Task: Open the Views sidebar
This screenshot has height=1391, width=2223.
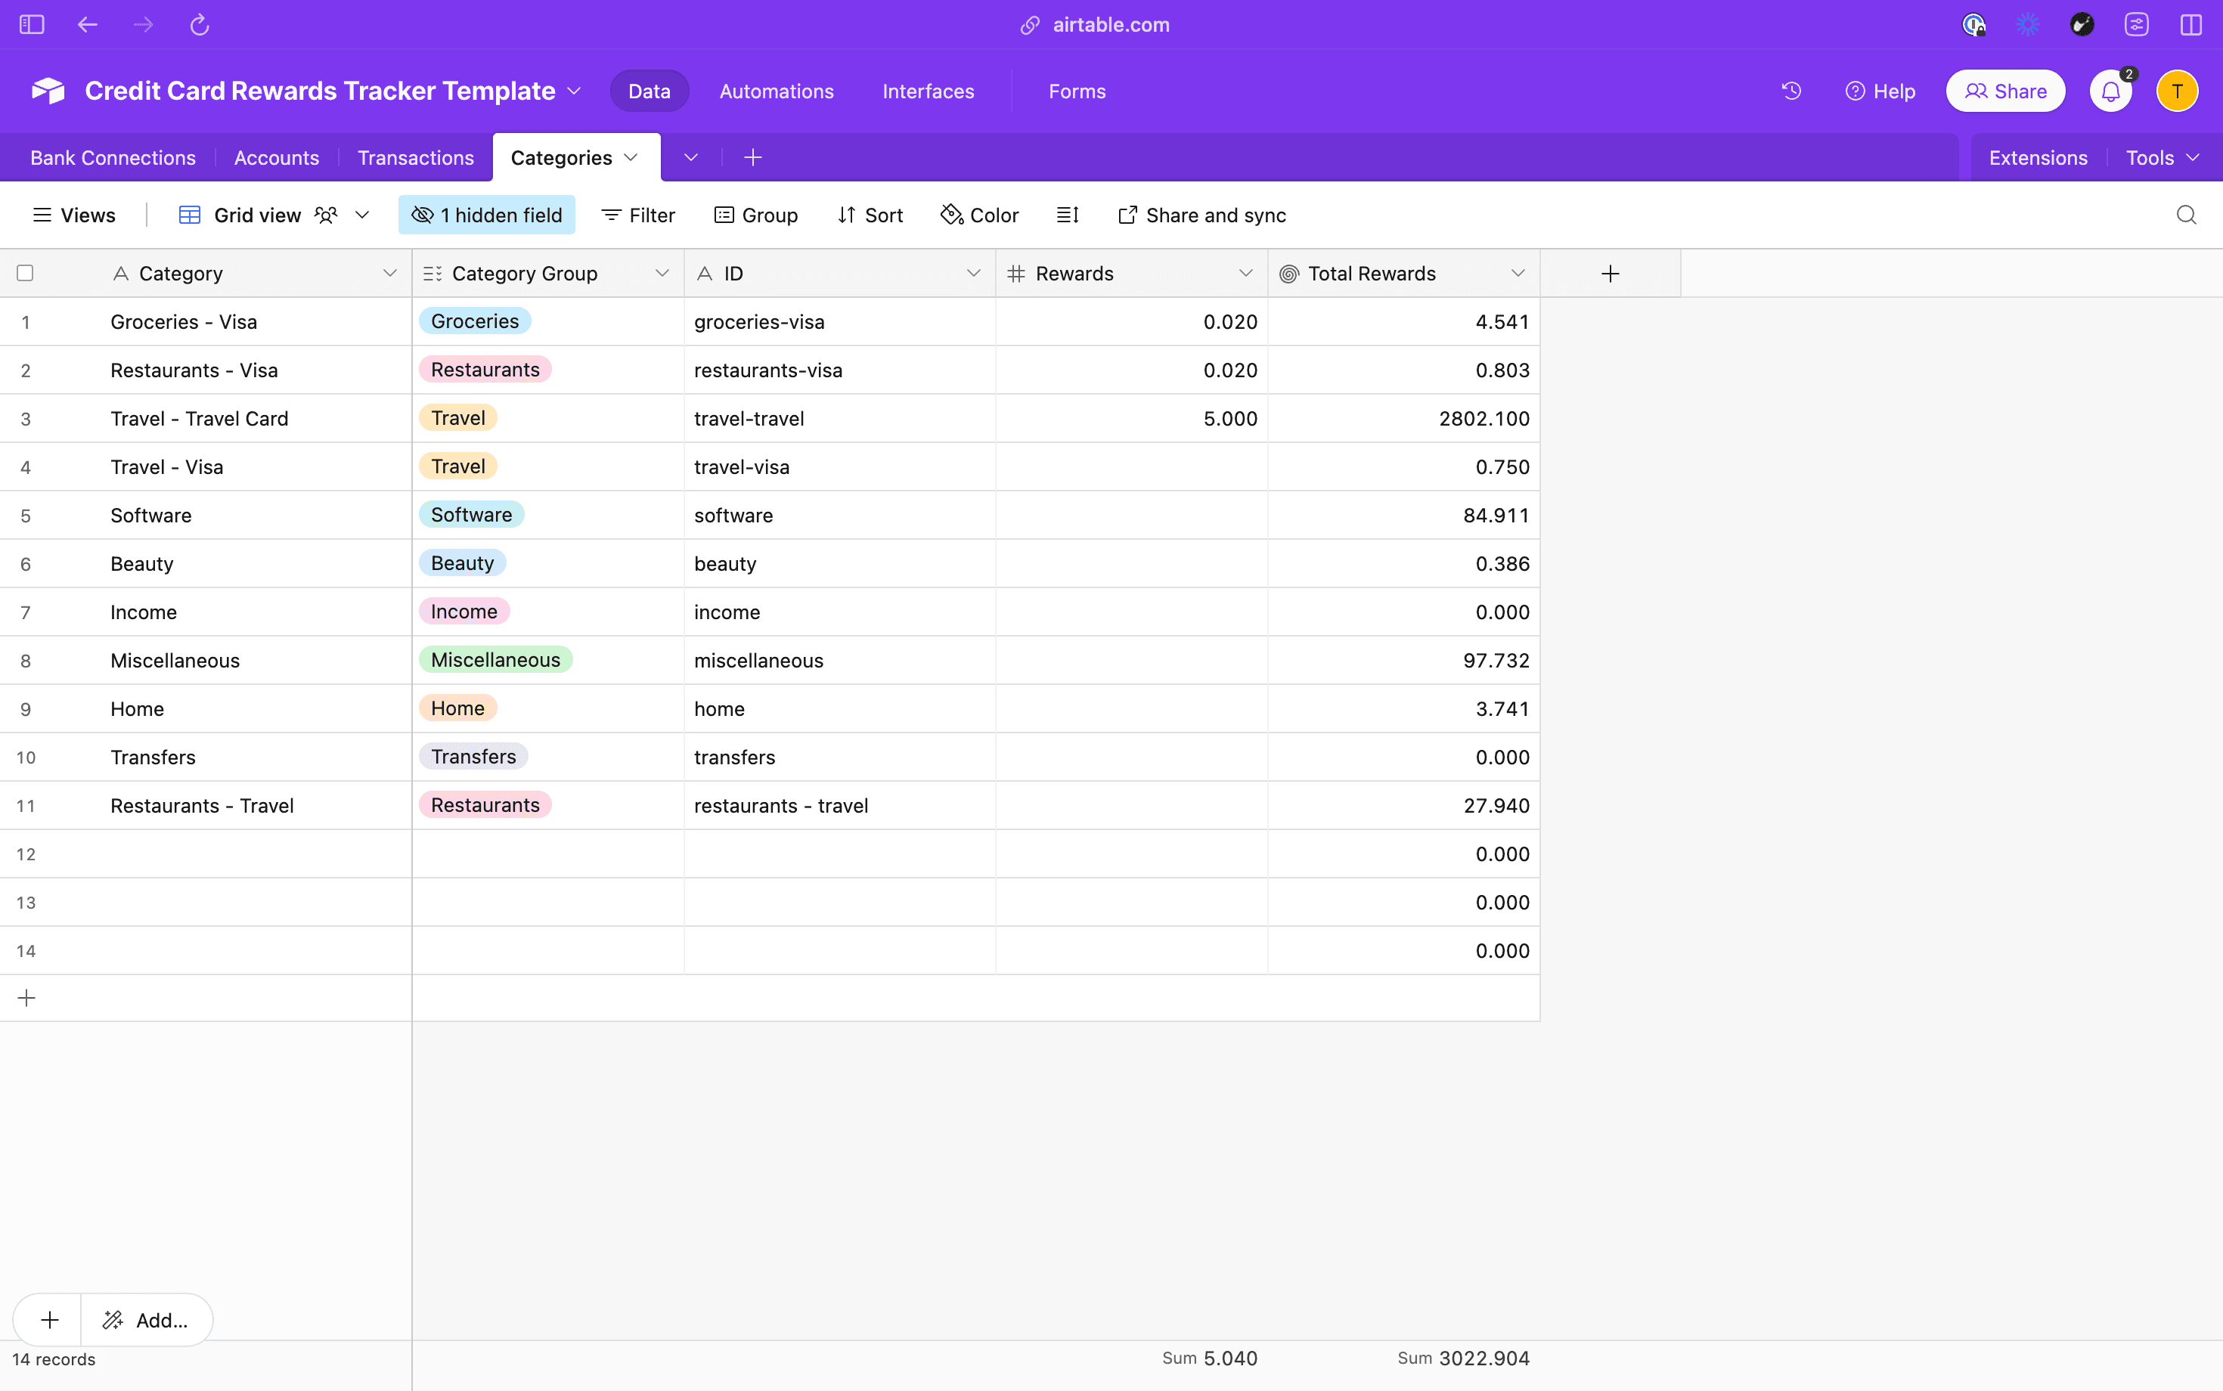Action: (x=73, y=215)
